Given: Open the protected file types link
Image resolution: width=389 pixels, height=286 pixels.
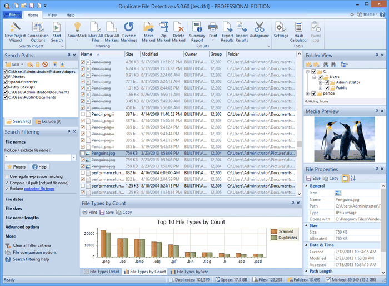Looking at the screenshot, I should pyautogui.click(x=39, y=189).
